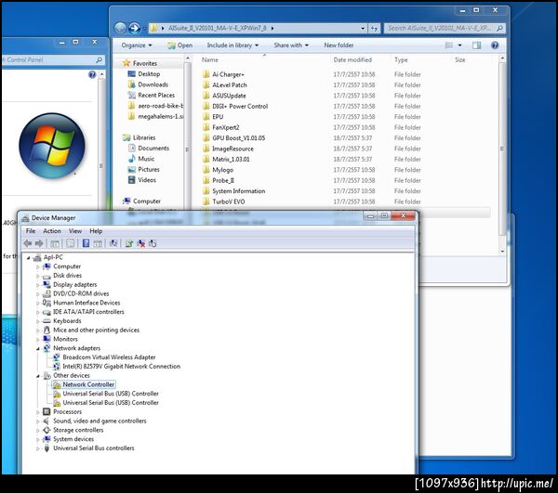Click Device Manager toolbar Back arrow

(x=27, y=243)
